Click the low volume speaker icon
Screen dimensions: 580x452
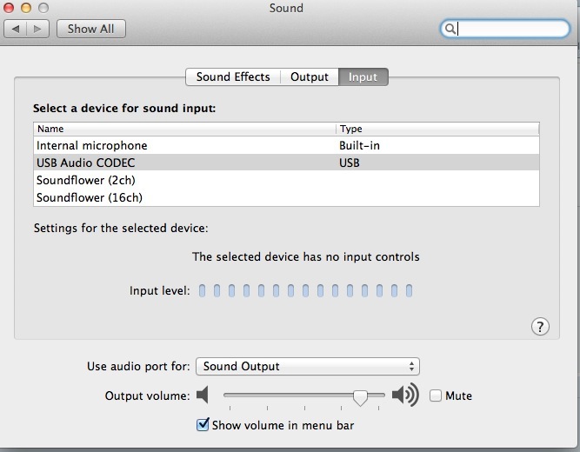[203, 395]
